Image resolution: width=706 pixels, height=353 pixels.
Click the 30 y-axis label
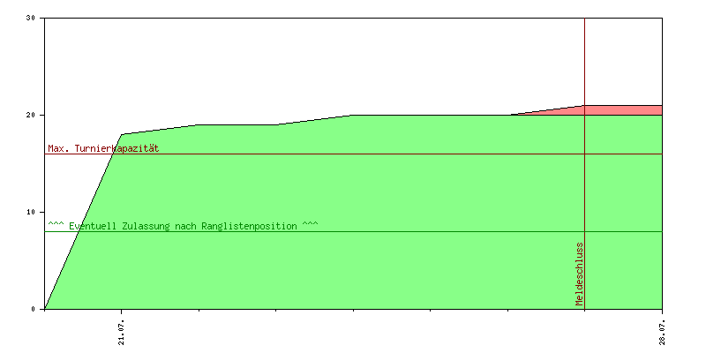(x=30, y=18)
